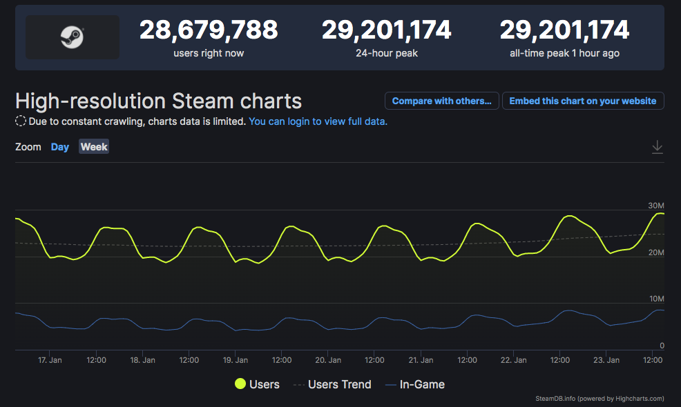Click the '17. Jan' date axis label
681x407 pixels.
[50, 360]
